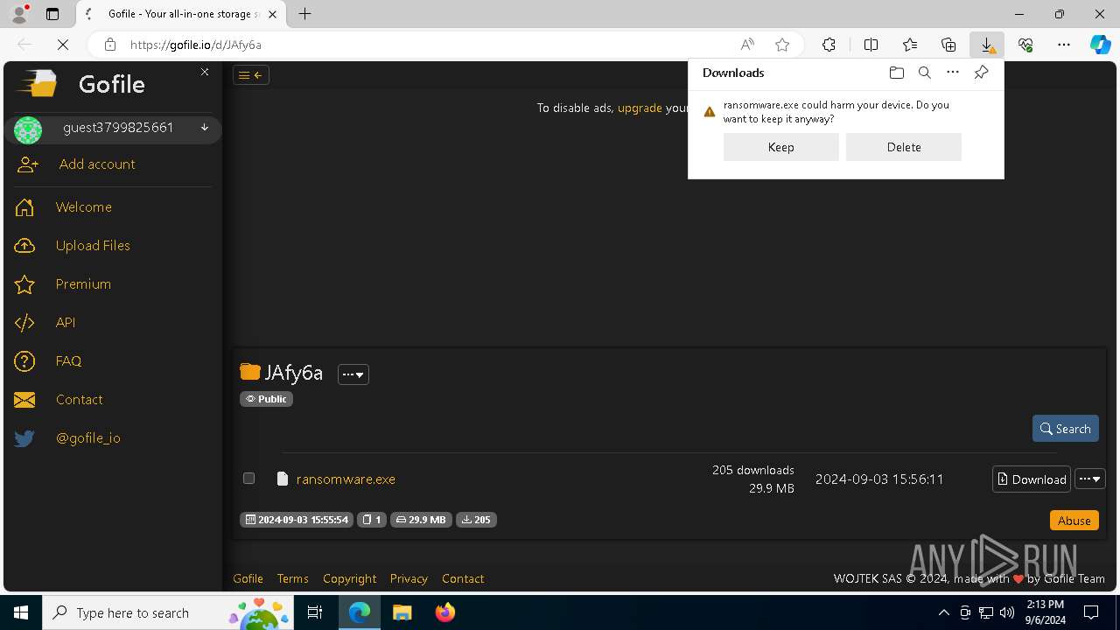Close the Gofile sidebar with X

pyautogui.click(x=205, y=72)
